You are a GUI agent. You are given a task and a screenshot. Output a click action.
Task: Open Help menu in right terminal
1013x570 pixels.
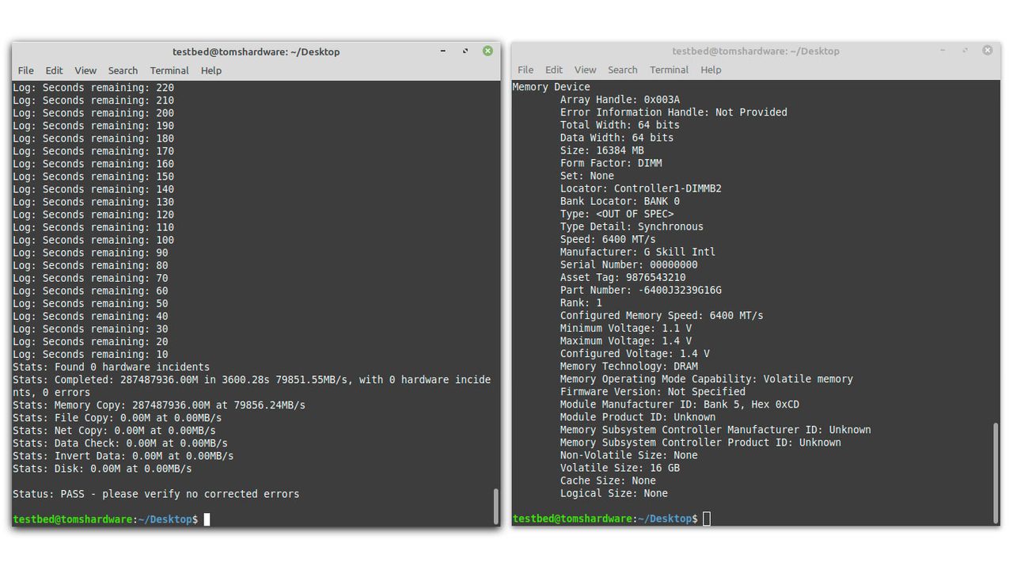tap(711, 70)
